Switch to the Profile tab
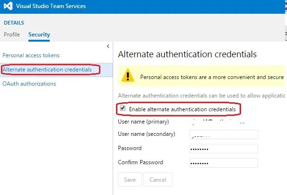Screen dimensions: 287x195 [12, 34]
